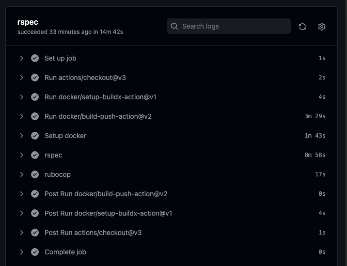Click check icon for Post Run actions/checkout@v3

tap(35, 233)
